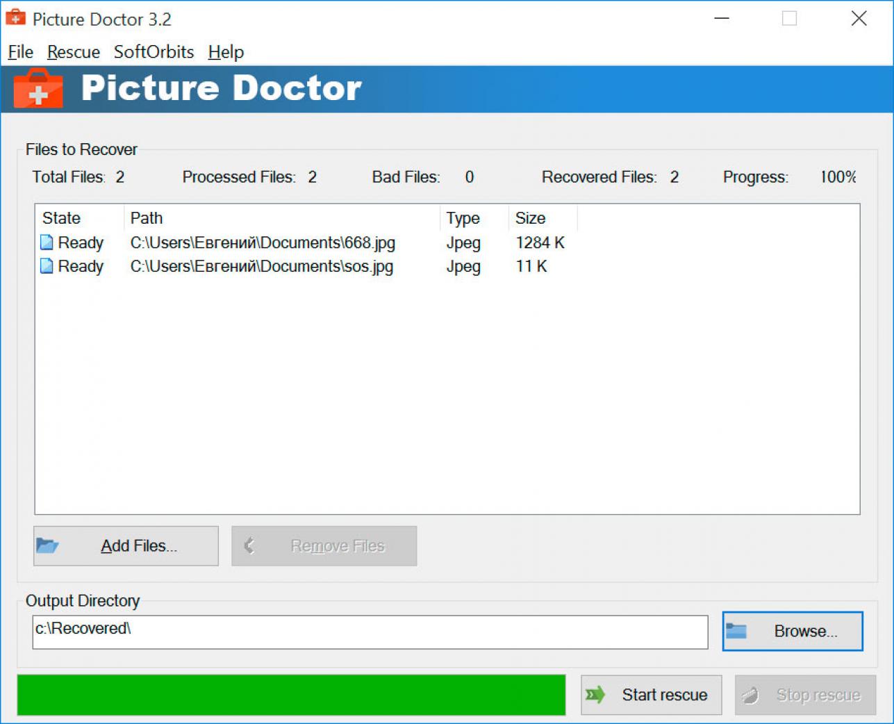Click the document icon beside sos.jpg

pos(46,266)
